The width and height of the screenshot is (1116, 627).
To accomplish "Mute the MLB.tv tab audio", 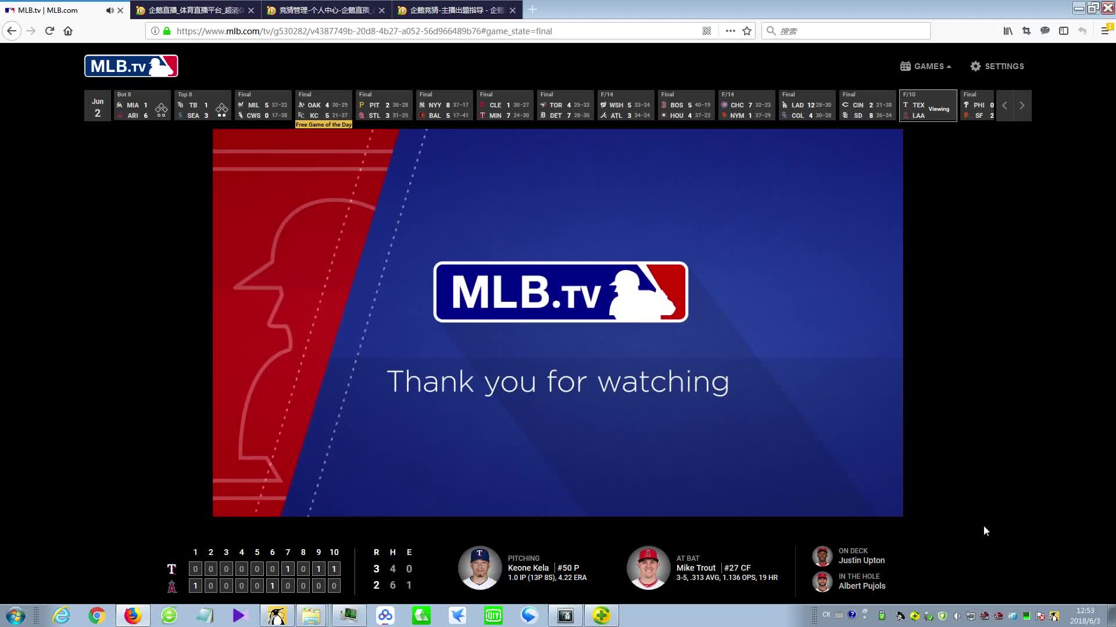I will pyautogui.click(x=109, y=10).
